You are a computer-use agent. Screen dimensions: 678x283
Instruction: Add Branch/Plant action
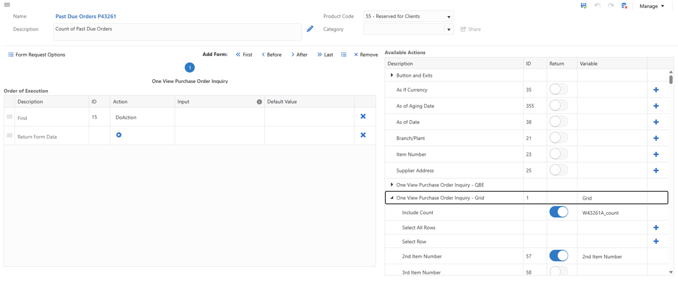pos(656,138)
